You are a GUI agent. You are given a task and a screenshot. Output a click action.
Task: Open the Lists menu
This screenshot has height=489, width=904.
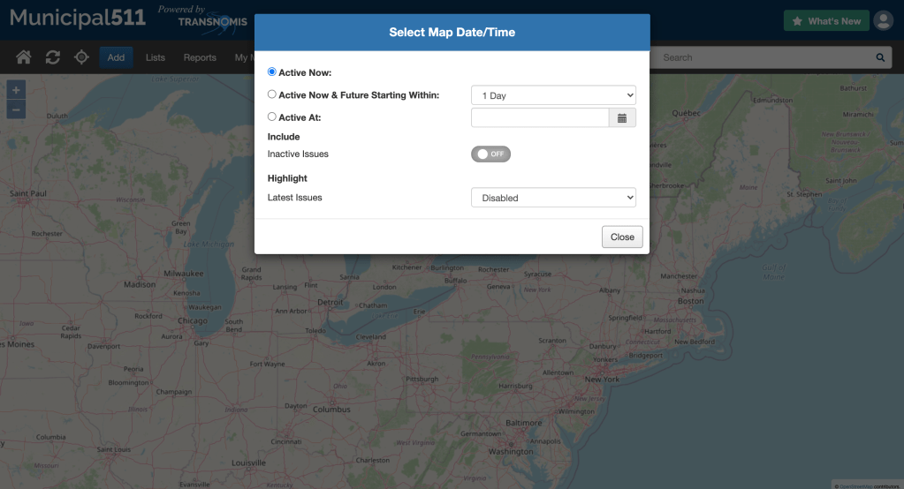(x=156, y=57)
